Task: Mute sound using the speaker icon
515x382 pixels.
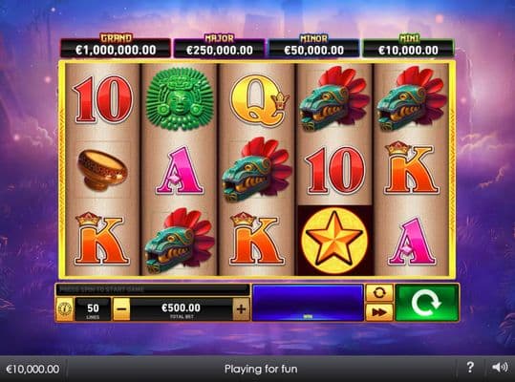Action: [x=500, y=367]
